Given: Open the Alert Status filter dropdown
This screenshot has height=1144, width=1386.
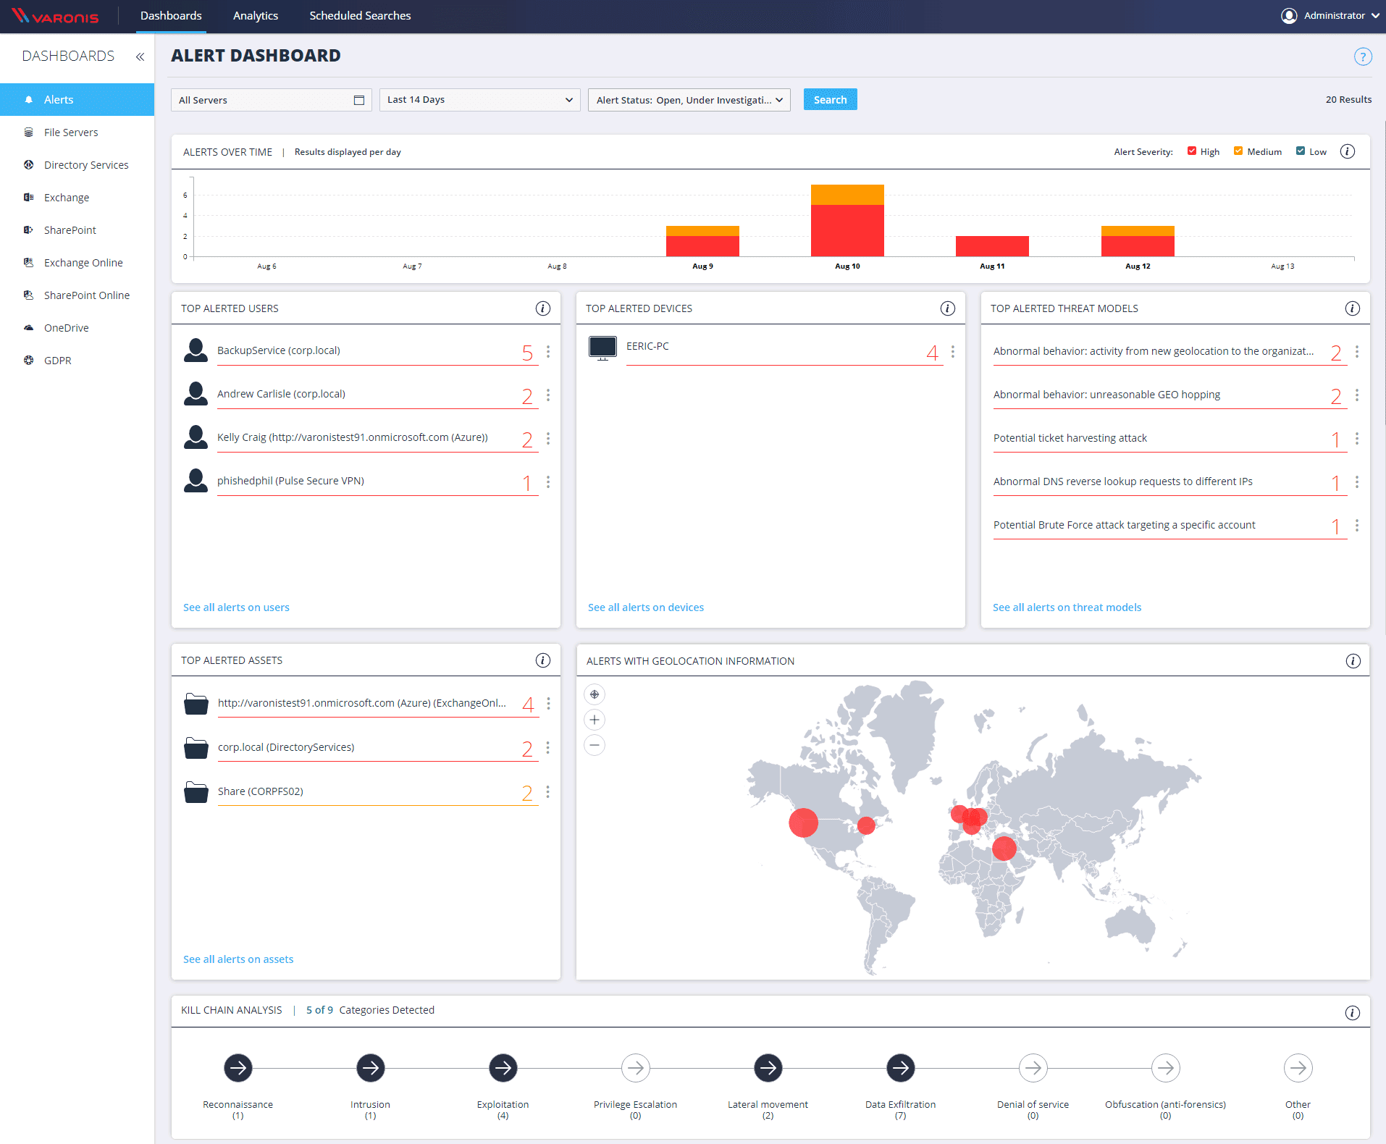Looking at the screenshot, I should point(689,100).
